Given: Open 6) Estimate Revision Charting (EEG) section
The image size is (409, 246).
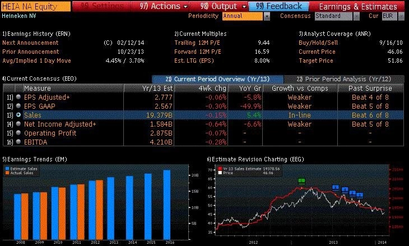Looking at the screenshot, I should coord(255,159).
